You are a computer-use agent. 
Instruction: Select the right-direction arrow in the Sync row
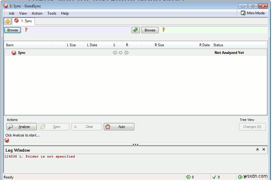pyautogui.click(x=126, y=53)
